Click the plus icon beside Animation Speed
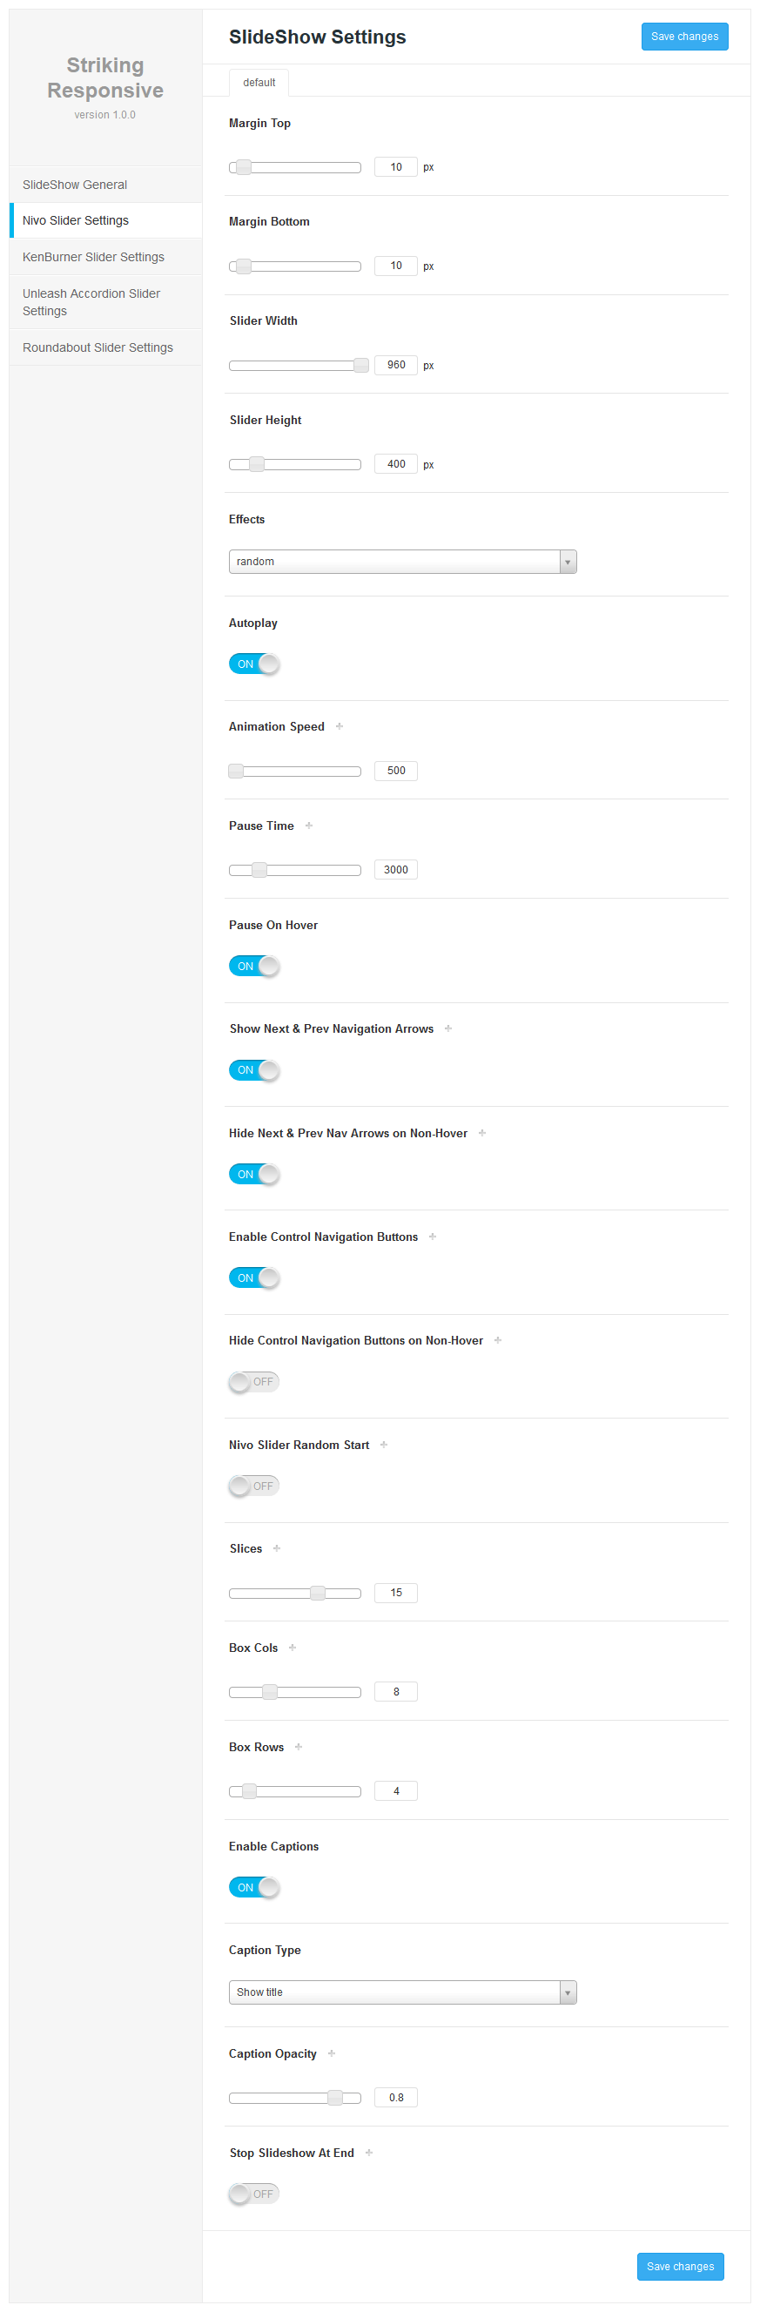760x2312 pixels. pos(340,726)
